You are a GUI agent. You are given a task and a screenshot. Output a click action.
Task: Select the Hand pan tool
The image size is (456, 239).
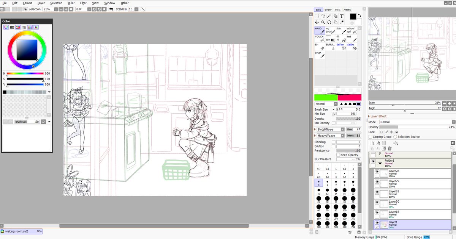pos(336,22)
